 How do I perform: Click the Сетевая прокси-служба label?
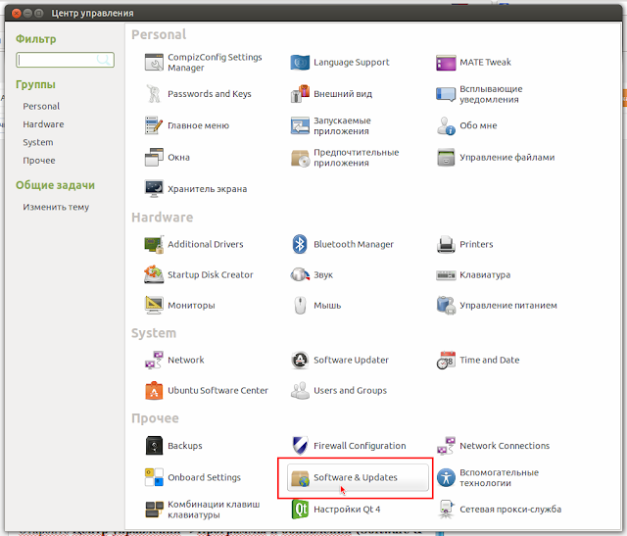pos(510,510)
